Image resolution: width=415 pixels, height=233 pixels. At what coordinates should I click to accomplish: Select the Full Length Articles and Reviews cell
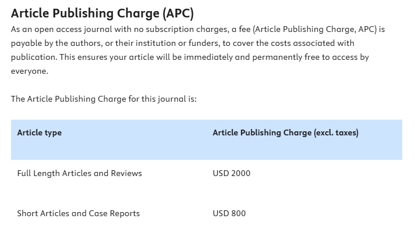pos(80,173)
